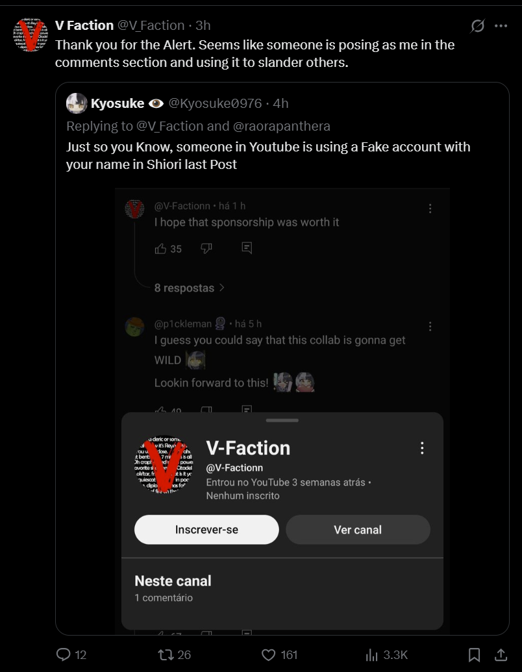The width and height of the screenshot is (522, 672).
Task: Click the V Faction display name
Action: pyautogui.click(x=84, y=25)
